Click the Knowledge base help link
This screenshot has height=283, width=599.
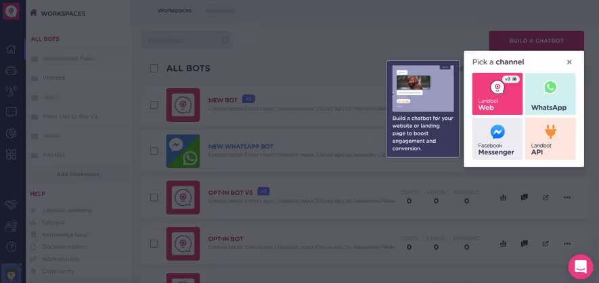pyautogui.click(x=66, y=234)
